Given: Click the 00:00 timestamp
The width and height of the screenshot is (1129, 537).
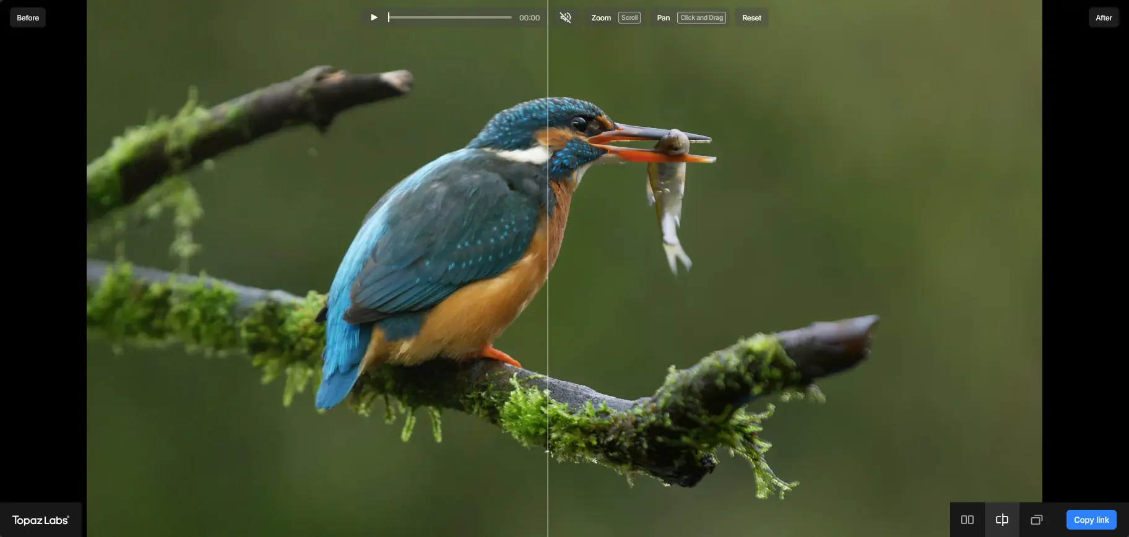Looking at the screenshot, I should click(x=529, y=17).
